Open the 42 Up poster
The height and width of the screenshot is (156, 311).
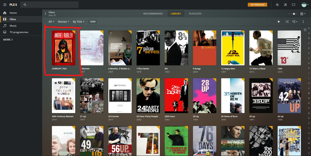(289, 96)
